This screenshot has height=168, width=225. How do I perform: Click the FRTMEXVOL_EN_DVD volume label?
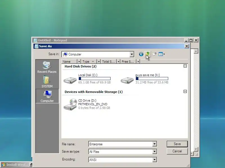click(x=93, y=104)
